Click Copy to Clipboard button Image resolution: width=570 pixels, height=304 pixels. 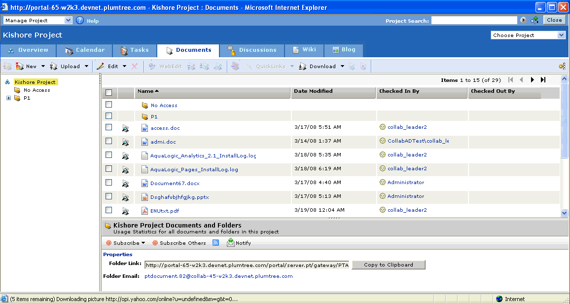point(388,265)
